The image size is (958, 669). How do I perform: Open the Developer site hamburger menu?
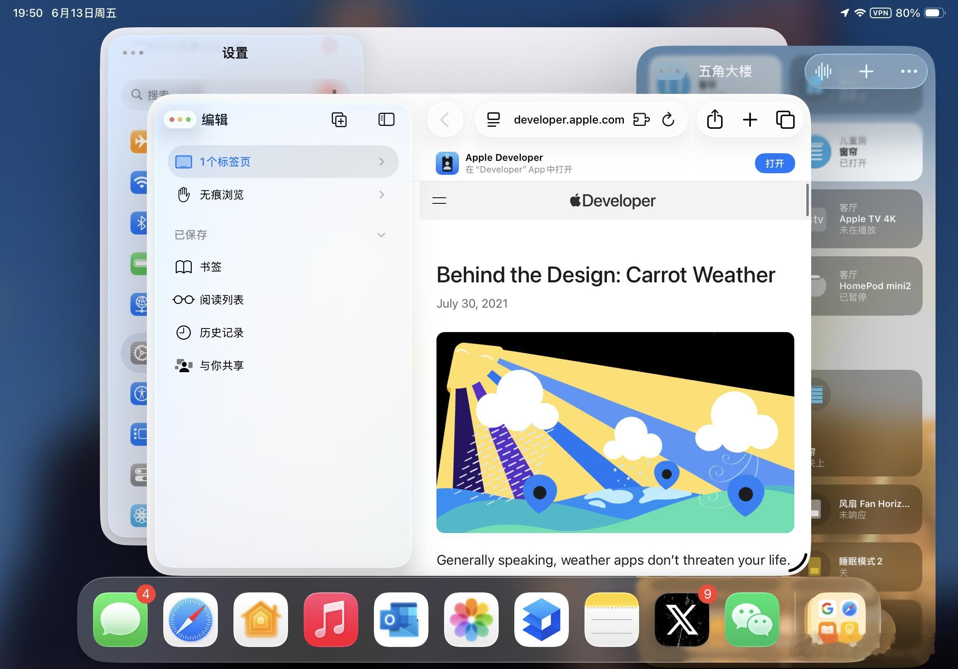click(x=439, y=201)
